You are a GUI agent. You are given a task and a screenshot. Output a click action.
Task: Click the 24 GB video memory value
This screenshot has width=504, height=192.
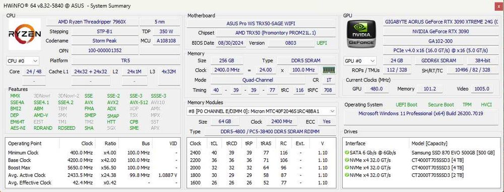[x=397, y=61]
